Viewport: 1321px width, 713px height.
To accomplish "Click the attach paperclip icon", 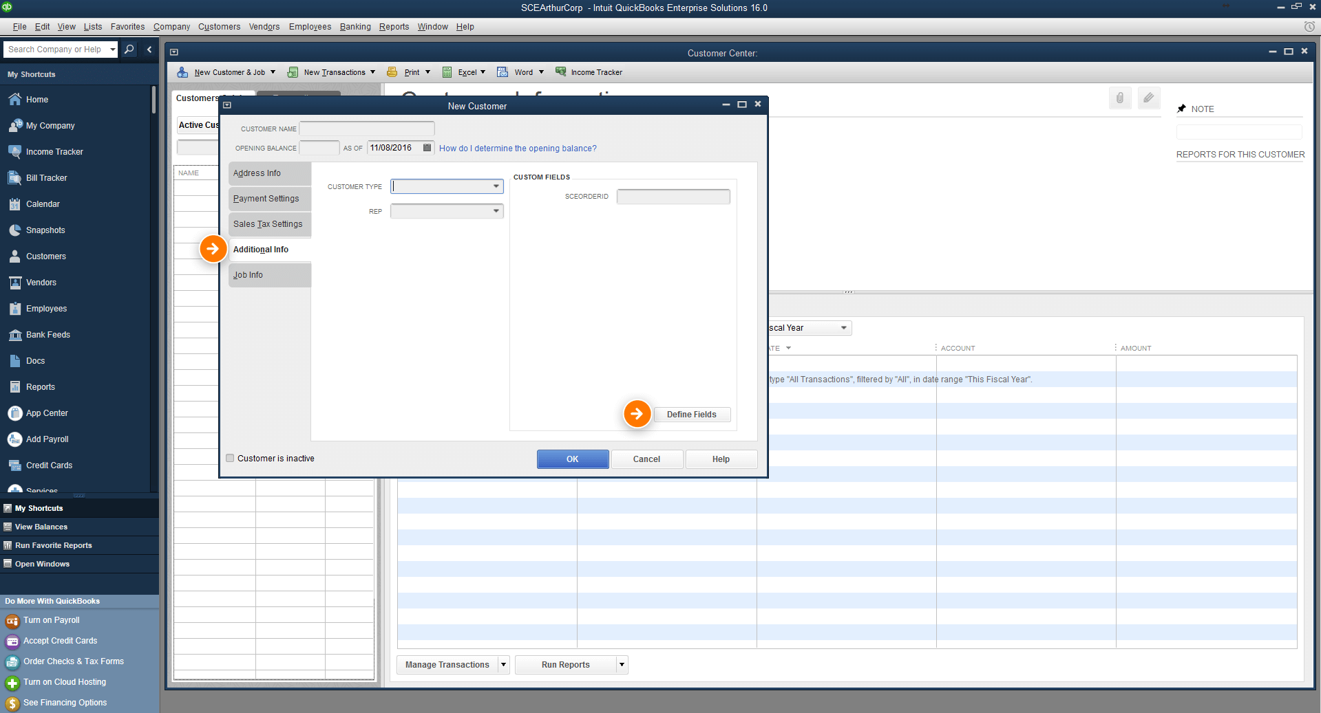I will pyautogui.click(x=1120, y=98).
